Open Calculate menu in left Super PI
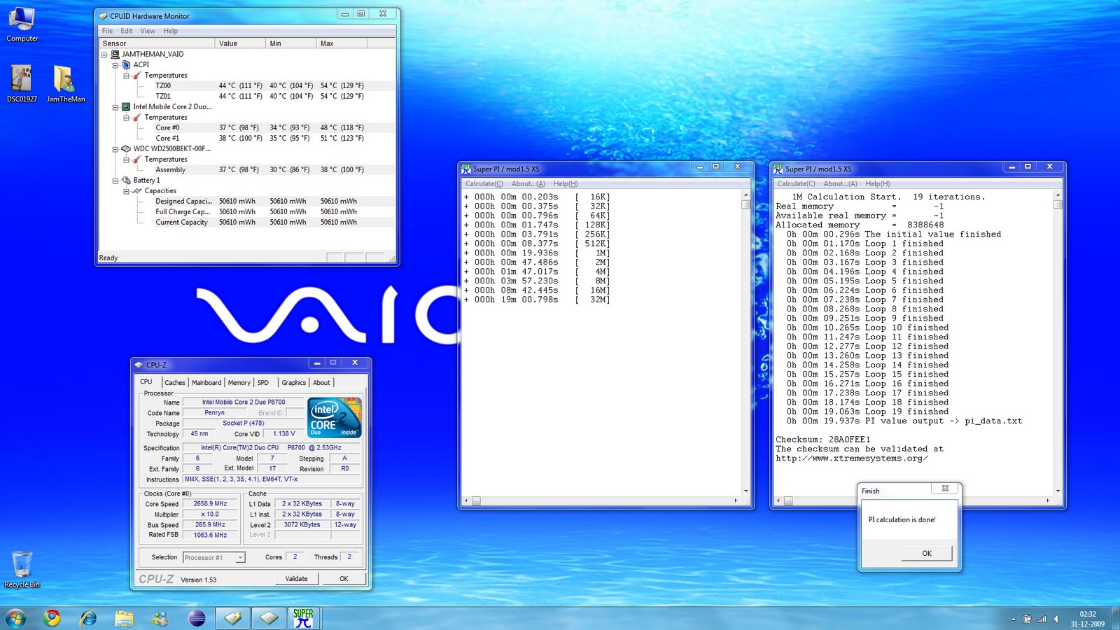 pos(484,184)
